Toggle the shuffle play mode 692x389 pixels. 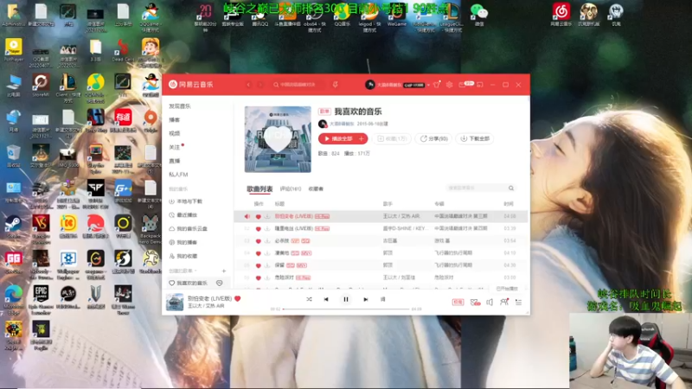pos(309,299)
